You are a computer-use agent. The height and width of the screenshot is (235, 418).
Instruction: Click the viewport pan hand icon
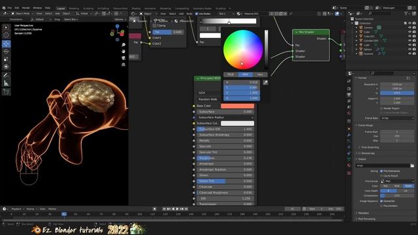(123, 51)
